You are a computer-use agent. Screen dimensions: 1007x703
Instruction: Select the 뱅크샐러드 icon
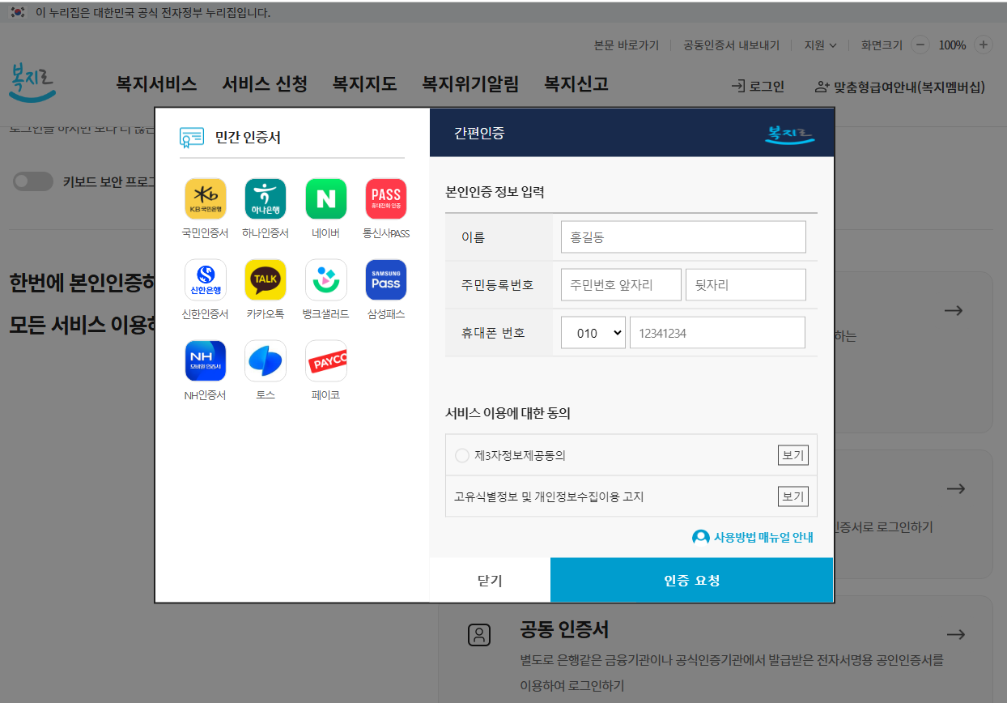(326, 280)
